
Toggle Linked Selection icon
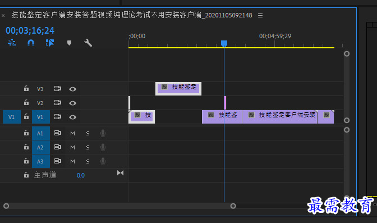coord(50,43)
